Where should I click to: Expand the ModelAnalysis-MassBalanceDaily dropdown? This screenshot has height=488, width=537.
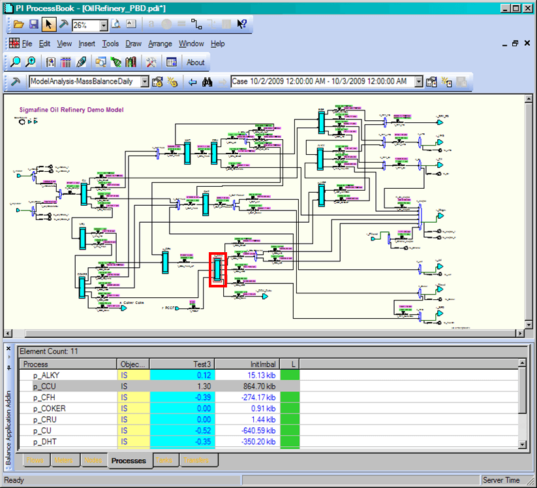coord(145,82)
